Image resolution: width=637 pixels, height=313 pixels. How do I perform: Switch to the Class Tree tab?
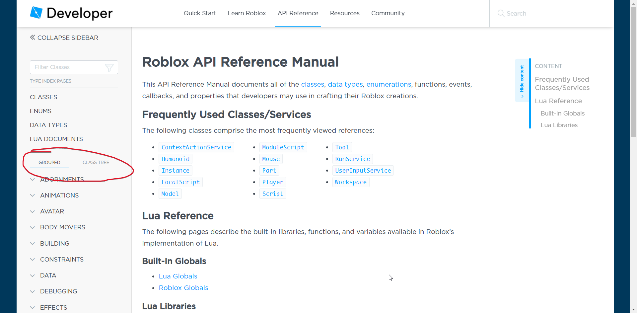pyautogui.click(x=96, y=162)
